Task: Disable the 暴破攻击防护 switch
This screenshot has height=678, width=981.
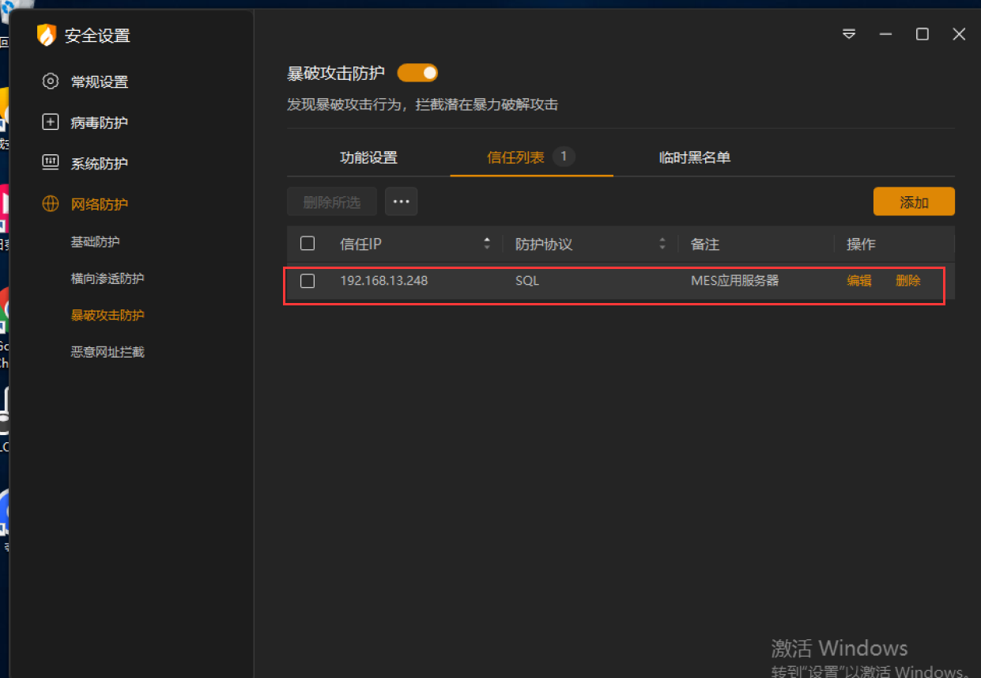Action: pyautogui.click(x=417, y=72)
